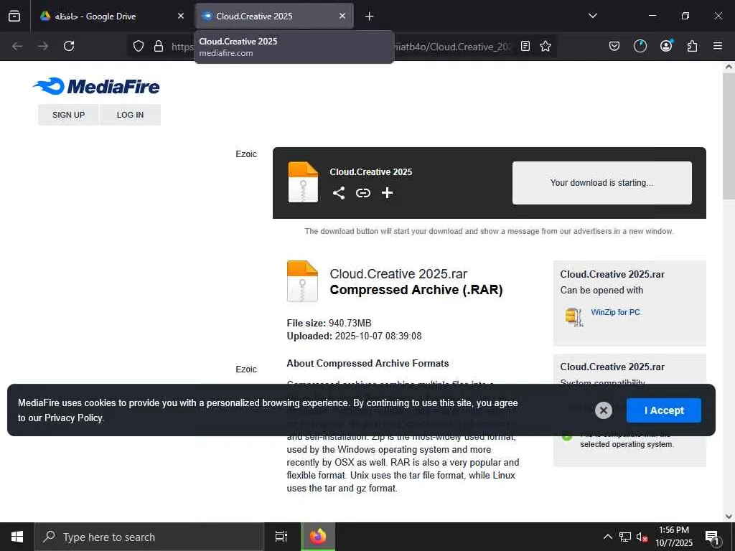Screen dimensions: 735x551
Task: Open Windows Task View
Action: pos(281,537)
